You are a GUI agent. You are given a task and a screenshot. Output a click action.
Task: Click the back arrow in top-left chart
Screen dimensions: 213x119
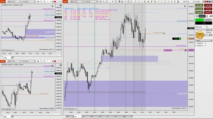coord(53,6)
